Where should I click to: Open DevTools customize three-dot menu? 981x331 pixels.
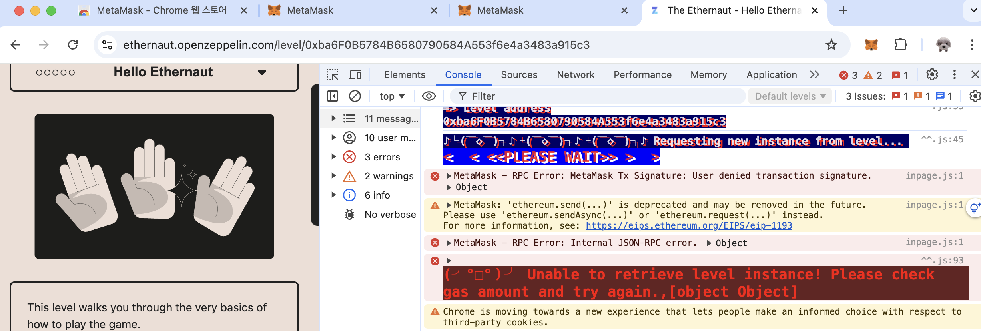click(955, 75)
